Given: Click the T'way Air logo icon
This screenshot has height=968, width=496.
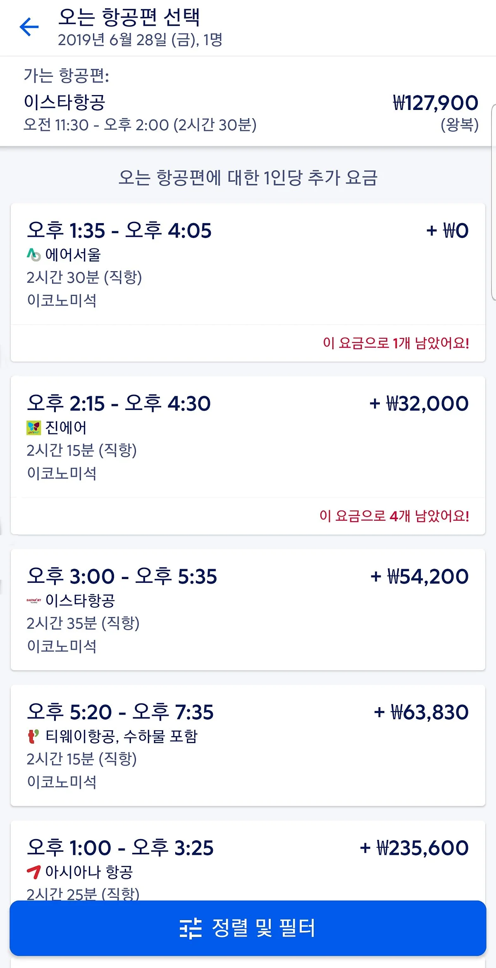Looking at the screenshot, I should [33, 736].
